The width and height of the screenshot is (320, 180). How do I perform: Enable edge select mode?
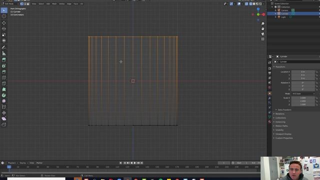pyautogui.click(x=25, y=3)
